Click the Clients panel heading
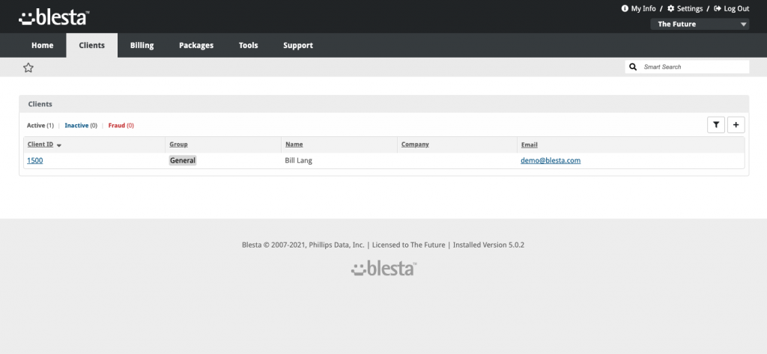 pyautogui.click(x=40, y=104)
